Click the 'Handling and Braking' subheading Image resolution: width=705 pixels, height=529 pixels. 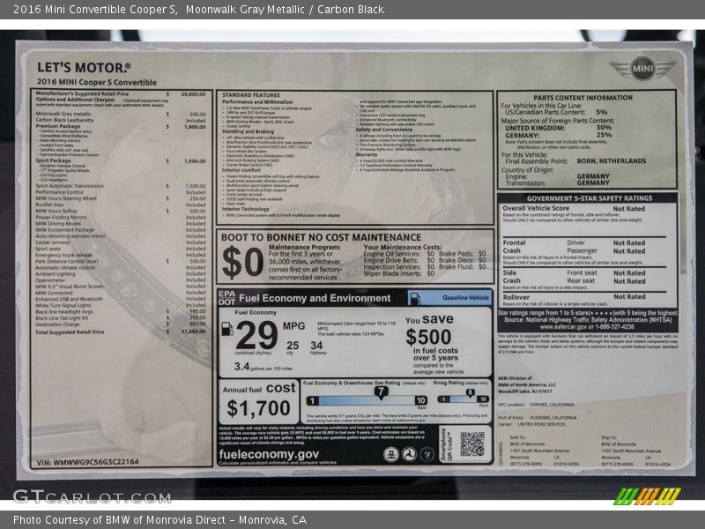click(248, 131)
